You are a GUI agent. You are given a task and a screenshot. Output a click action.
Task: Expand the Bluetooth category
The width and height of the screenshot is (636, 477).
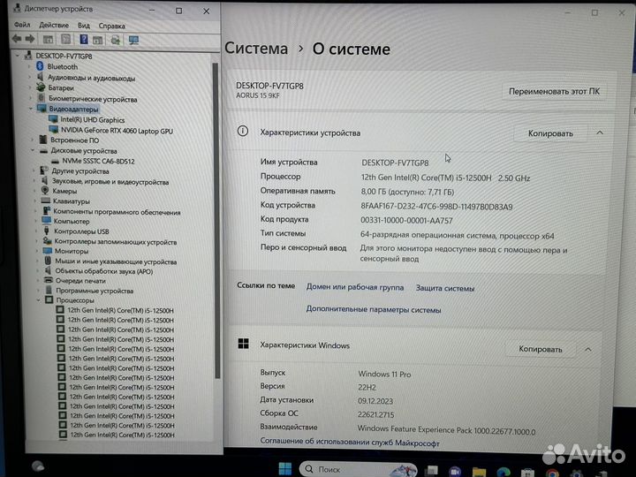pyautogui.click(x=29, y=66)
